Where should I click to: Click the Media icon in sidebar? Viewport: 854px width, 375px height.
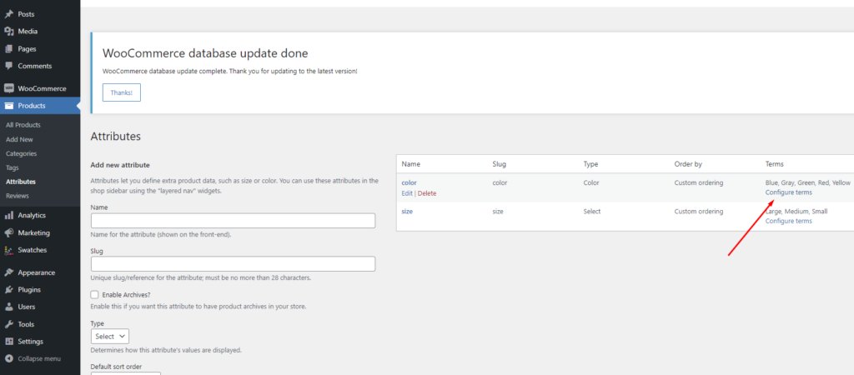[x=8, y=32]
